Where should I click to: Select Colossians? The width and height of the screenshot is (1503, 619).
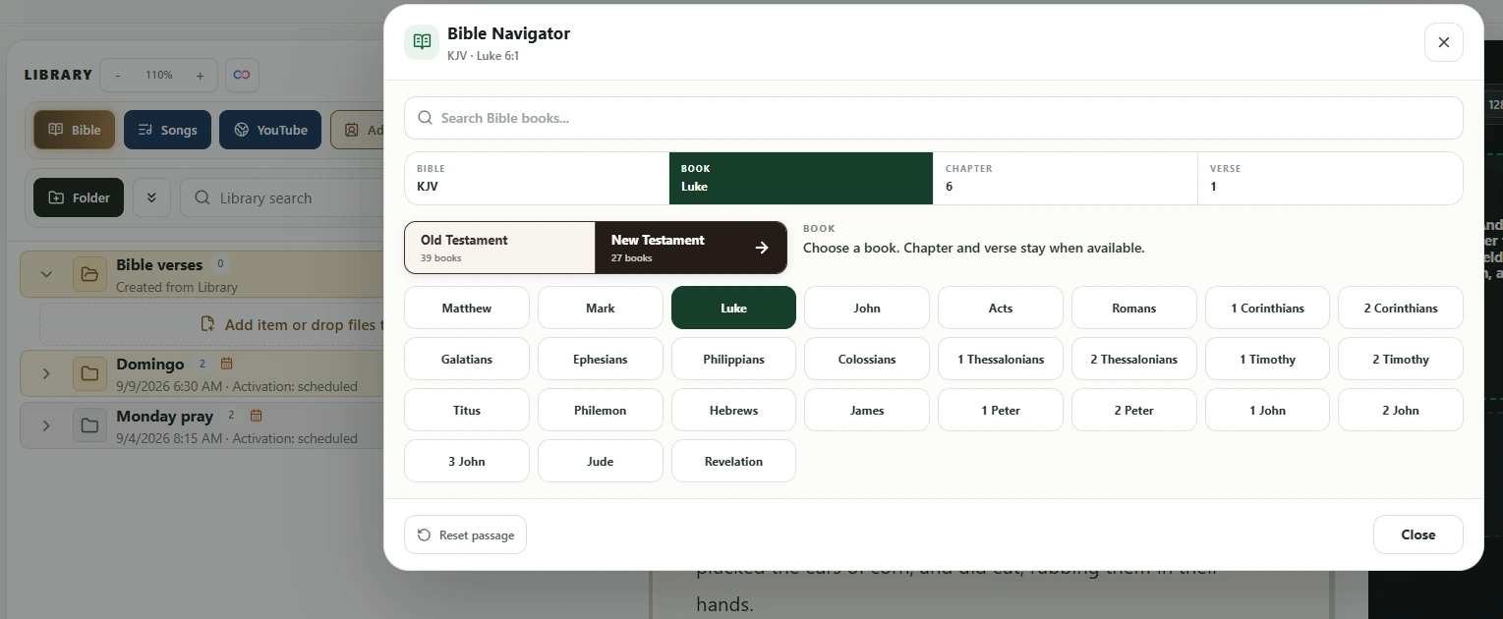(x=867, y=359)
